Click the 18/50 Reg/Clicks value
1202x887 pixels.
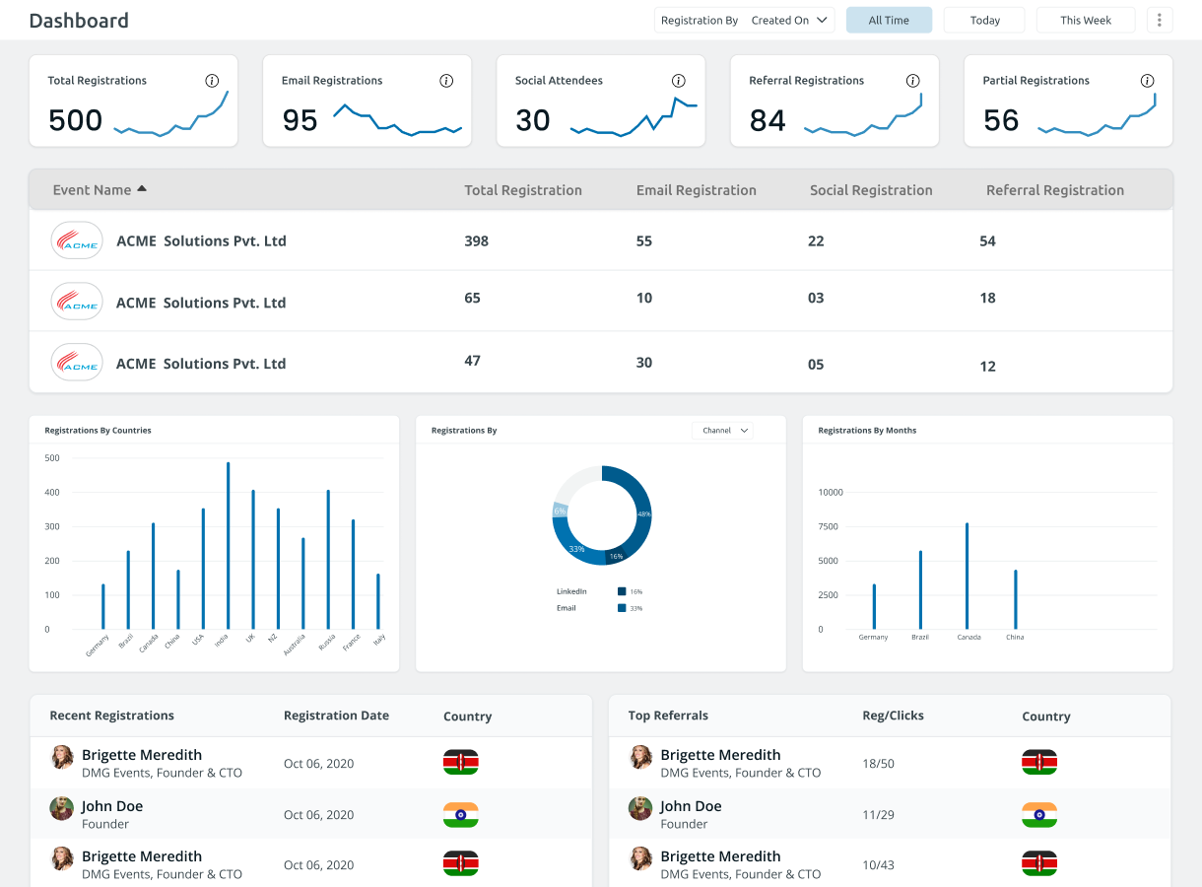[878, 764]
